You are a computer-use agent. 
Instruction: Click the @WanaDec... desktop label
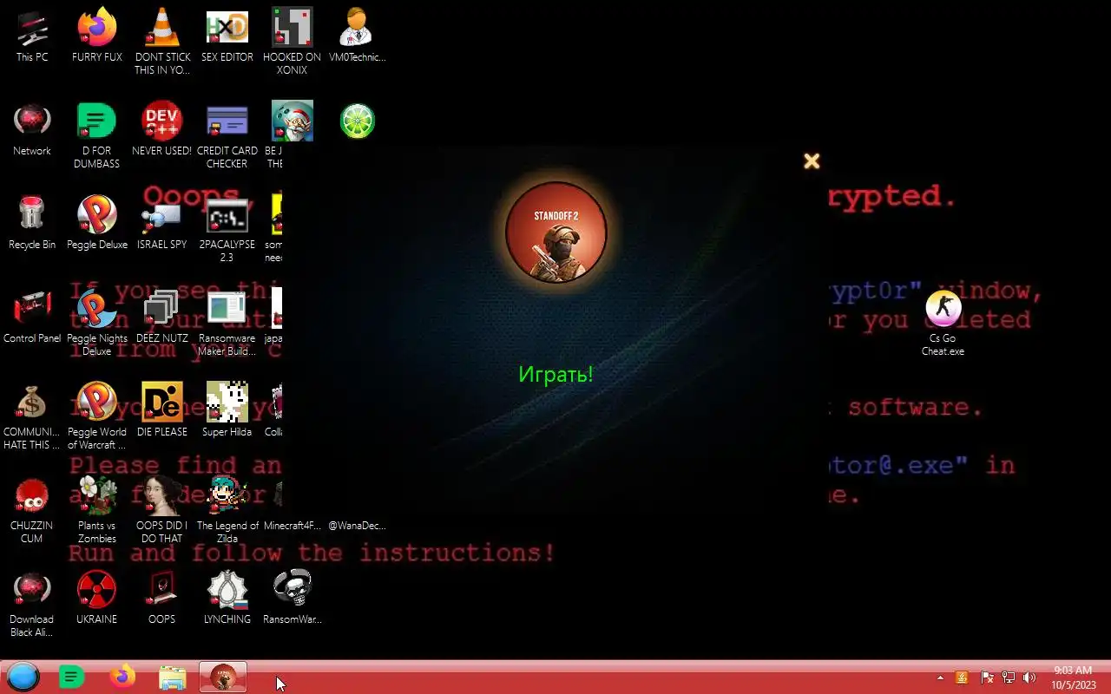(x=358, y=526)
